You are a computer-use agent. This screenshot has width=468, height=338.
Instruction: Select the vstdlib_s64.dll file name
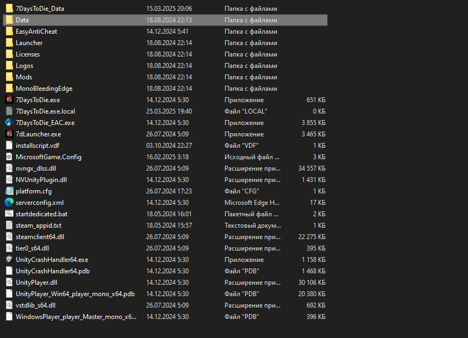point(35,305)
